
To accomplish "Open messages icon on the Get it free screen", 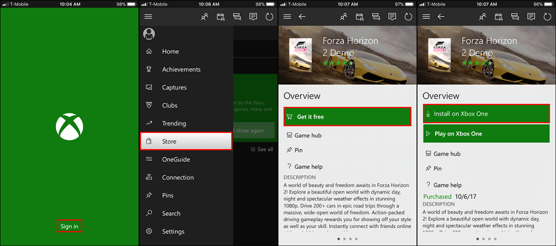I will (x=392, y=17).
